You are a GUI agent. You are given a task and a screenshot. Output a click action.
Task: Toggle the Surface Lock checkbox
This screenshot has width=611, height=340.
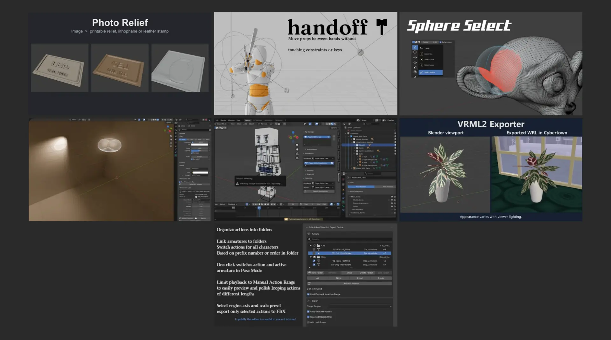440,42
